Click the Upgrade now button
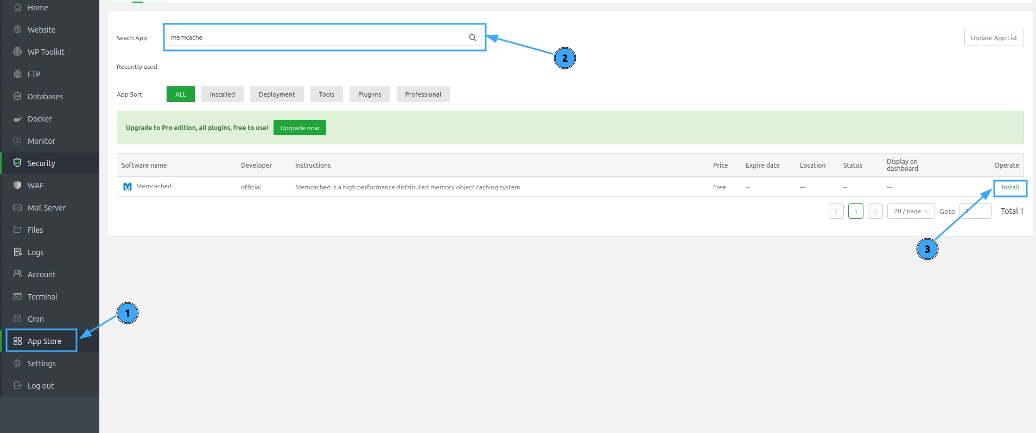The width and height of the screenshot is (1036, 433). [300, 128]
